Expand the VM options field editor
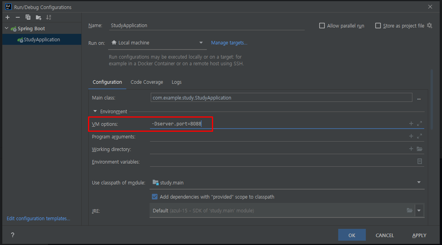The height and width of the screenshot is (245, 442). pyautogui.click(x=420, y=123)
